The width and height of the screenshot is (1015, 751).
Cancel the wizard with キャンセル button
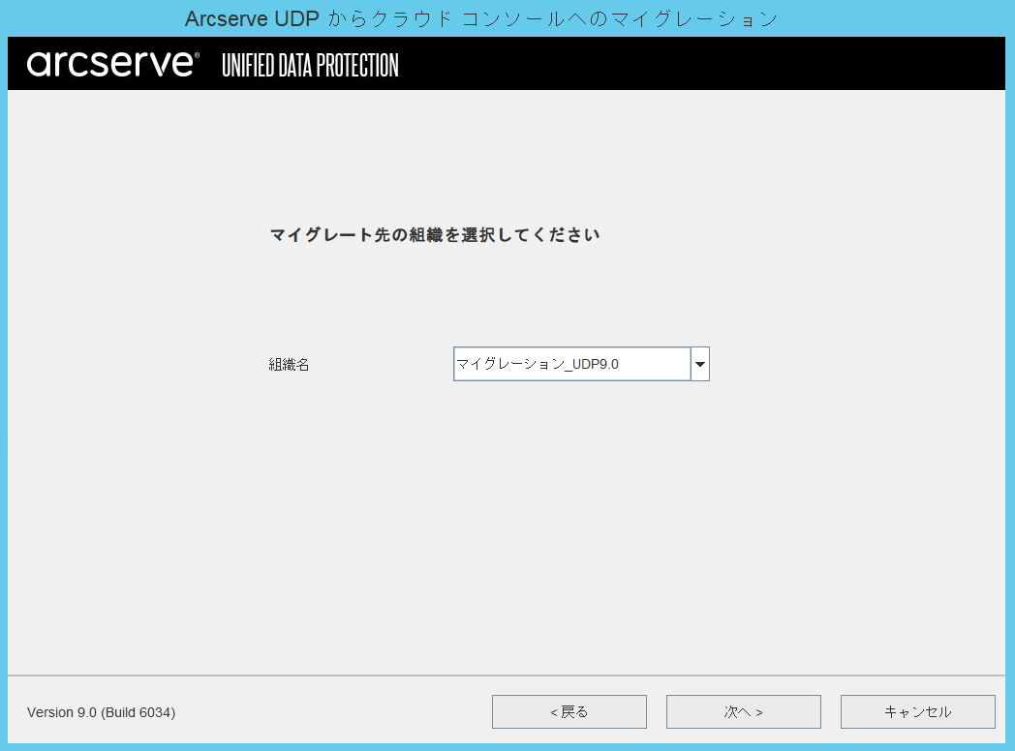917,711
